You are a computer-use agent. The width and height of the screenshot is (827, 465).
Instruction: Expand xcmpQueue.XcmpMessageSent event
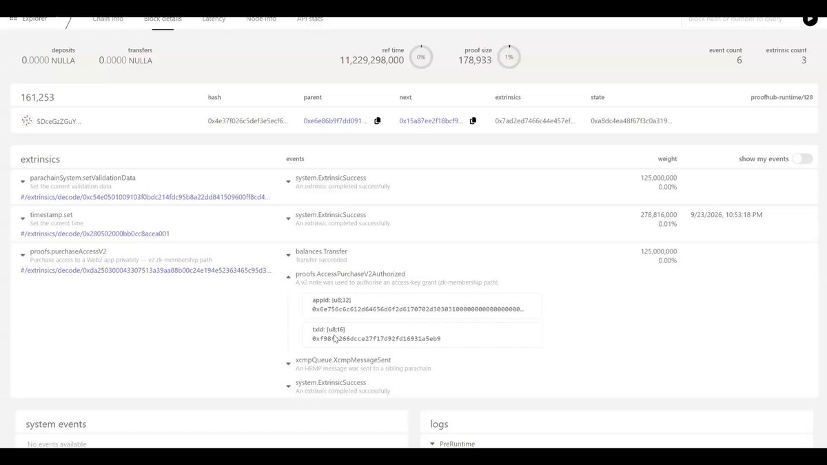(289, 364)
